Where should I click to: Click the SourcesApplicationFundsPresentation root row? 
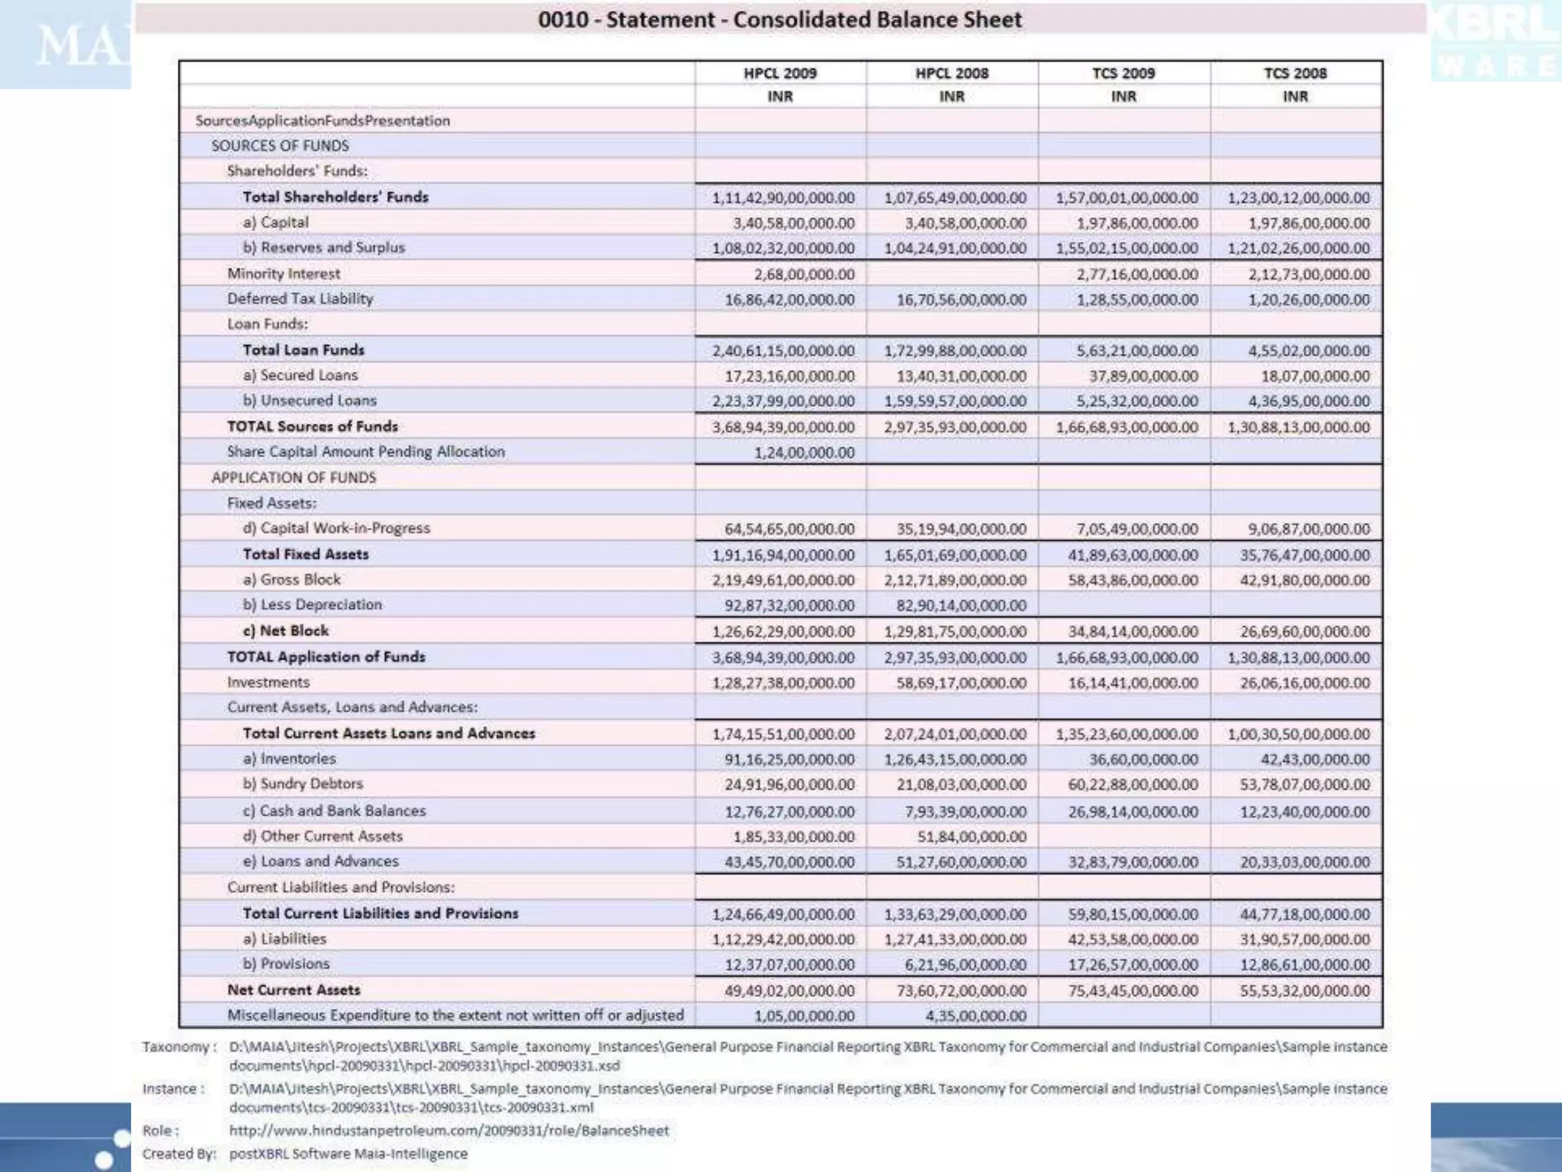(323, 121)
